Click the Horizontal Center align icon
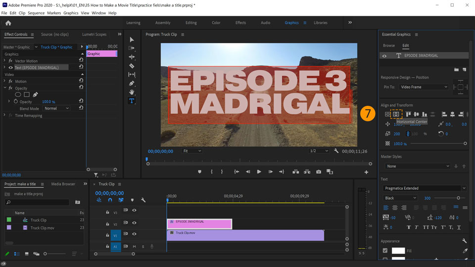The image size is (475, 267). tap(396, 114)
